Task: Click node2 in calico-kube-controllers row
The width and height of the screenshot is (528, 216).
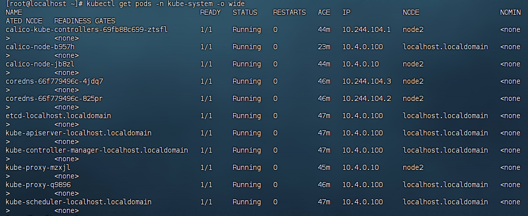Action: tap(413, 29)
